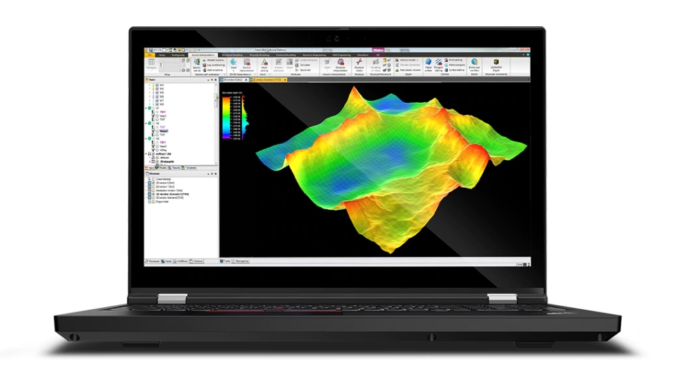Toggle checkbox for 3D window Scenario2 [TVD]
The image size is (690, 388).
(x=153, y=197)
